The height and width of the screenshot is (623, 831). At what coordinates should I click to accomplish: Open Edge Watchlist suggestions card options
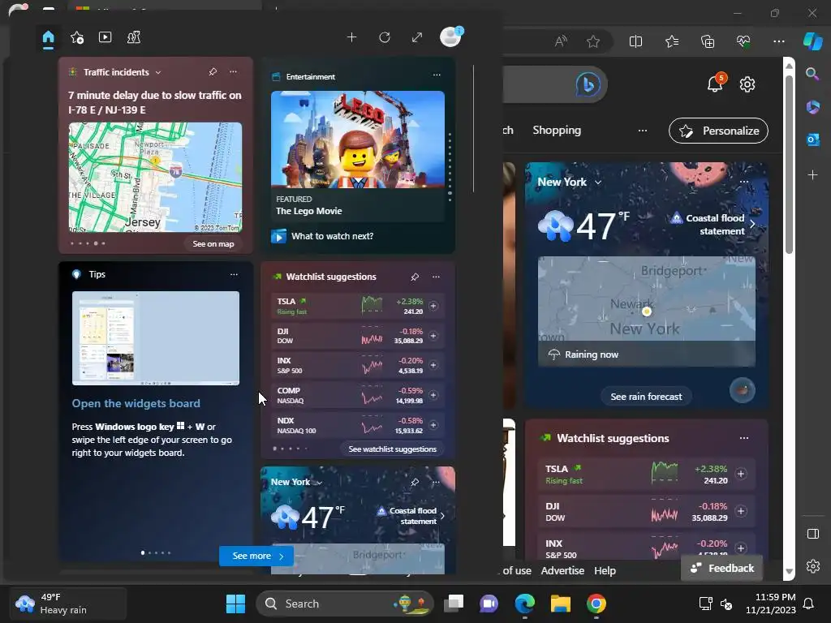[744, 438]
